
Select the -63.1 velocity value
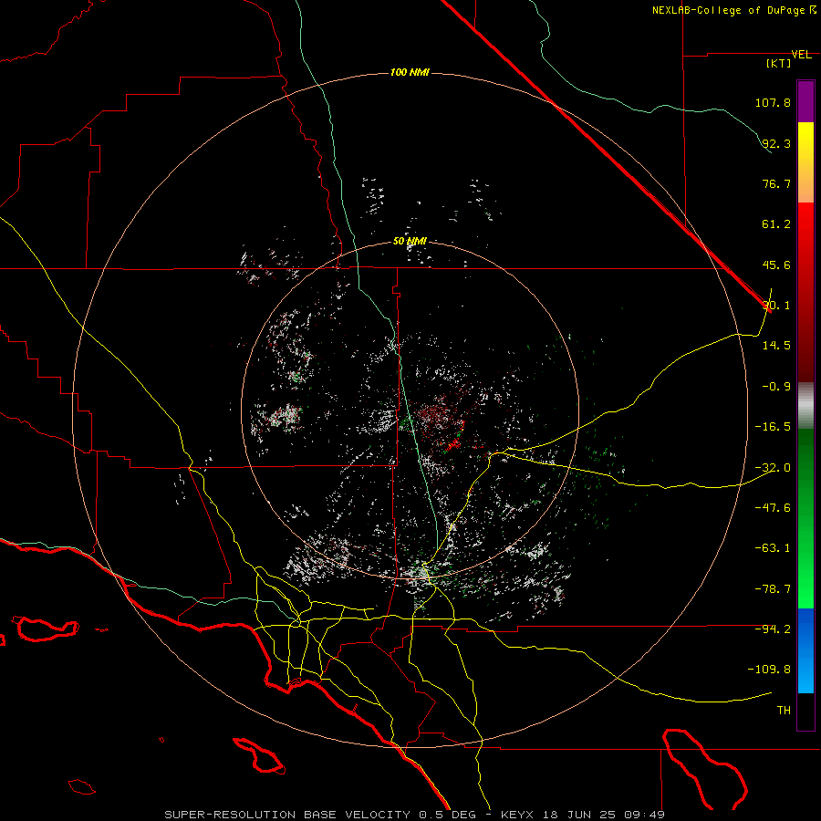point(773,548)
